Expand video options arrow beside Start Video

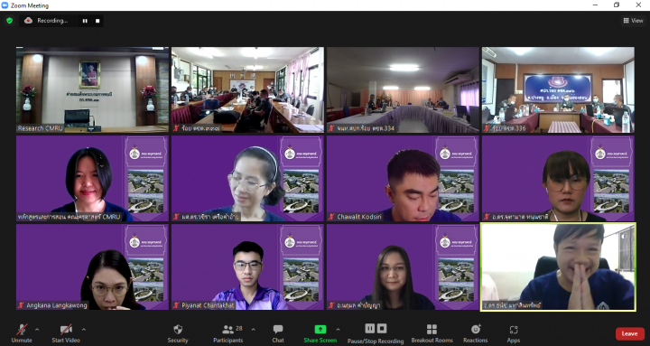(84, 330)
